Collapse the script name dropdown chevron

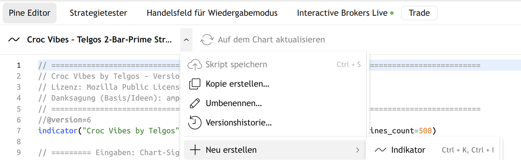[x=186, y=40]
